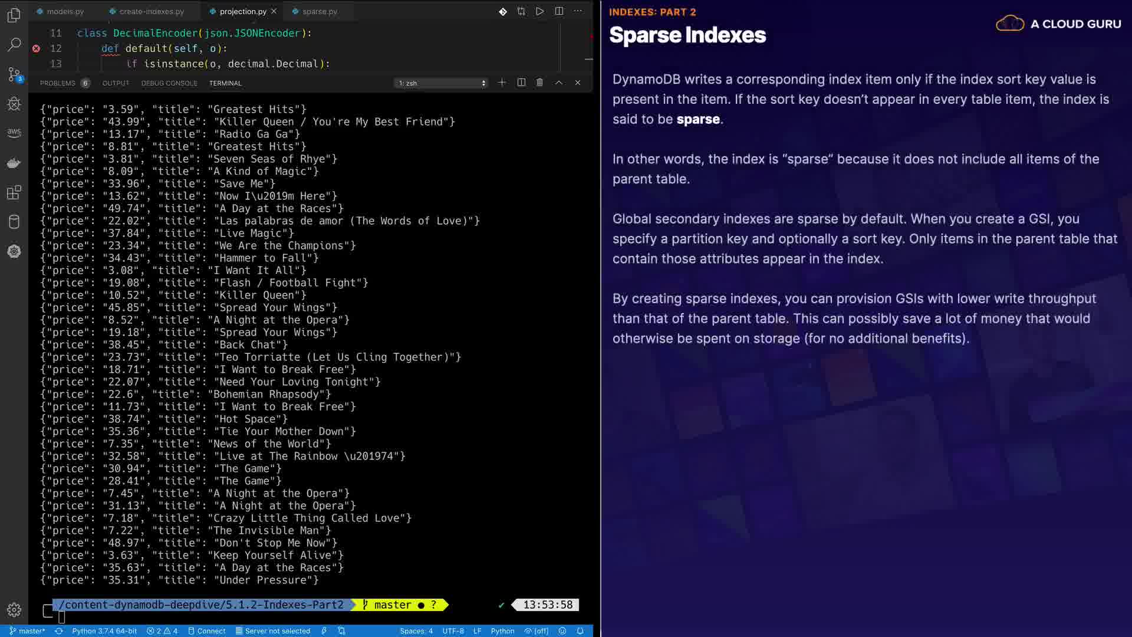Image resolution: width=1132 pixels, height=637 pixels.
Task: Toggle the [off] status bar indicator
Action: click(x=537, y=631)
